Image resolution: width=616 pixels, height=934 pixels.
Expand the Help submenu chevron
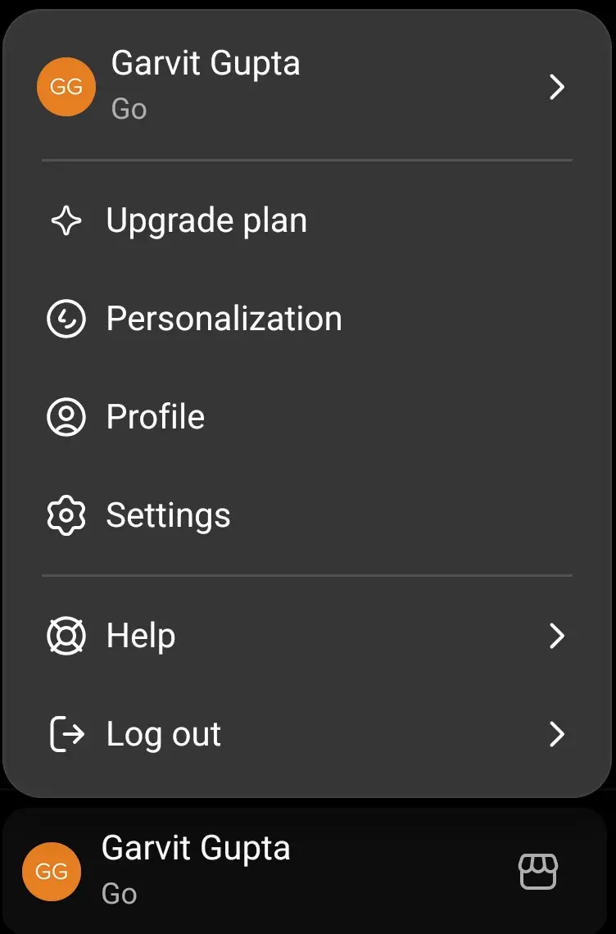[556, 636]
